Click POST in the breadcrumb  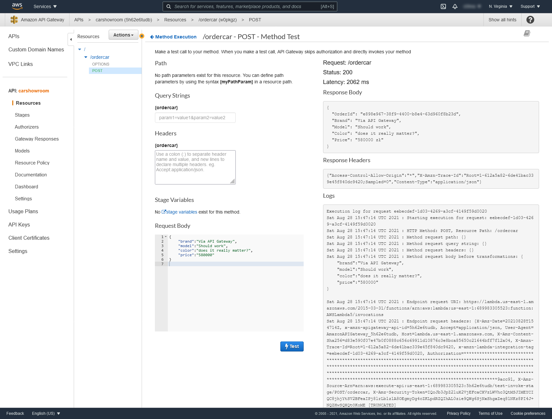255,20
